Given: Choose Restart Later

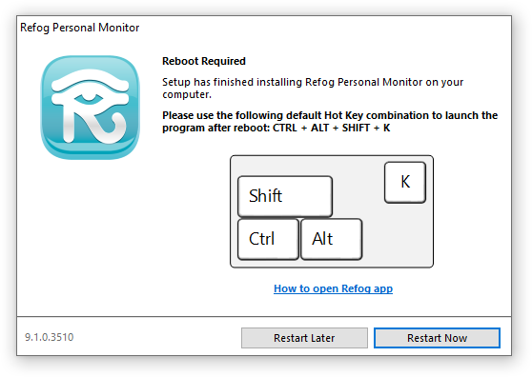Looking at the screenshot, I should 304,338.
